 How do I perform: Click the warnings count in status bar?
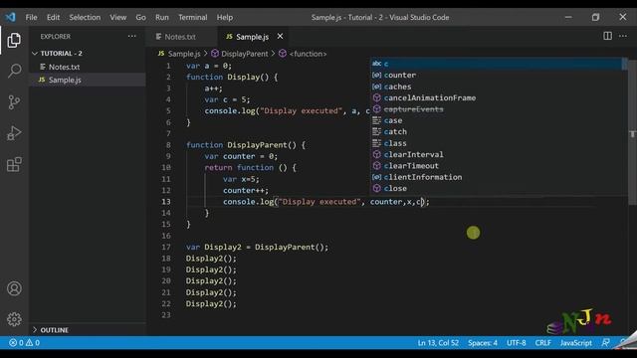(x=33, y=342)
